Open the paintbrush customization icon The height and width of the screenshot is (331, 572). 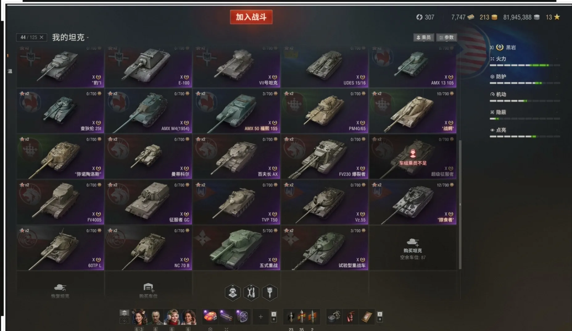[x=270, y=292]
